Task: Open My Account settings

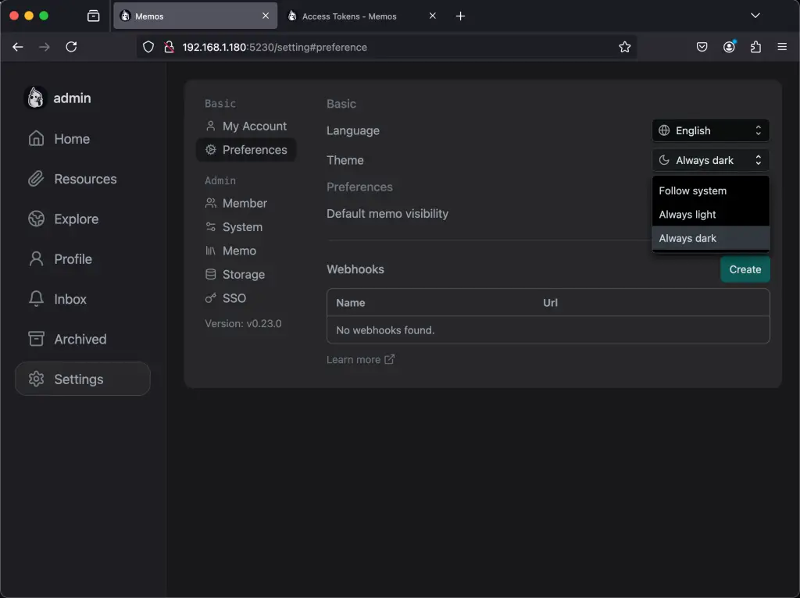Action: point(253,126)
